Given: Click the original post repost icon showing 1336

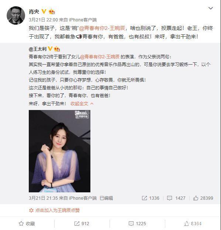Looking at the screenshot, I should pos(151,198).
